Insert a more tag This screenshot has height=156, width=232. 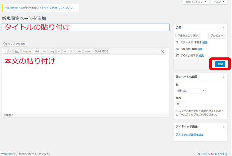click(88, 51)
